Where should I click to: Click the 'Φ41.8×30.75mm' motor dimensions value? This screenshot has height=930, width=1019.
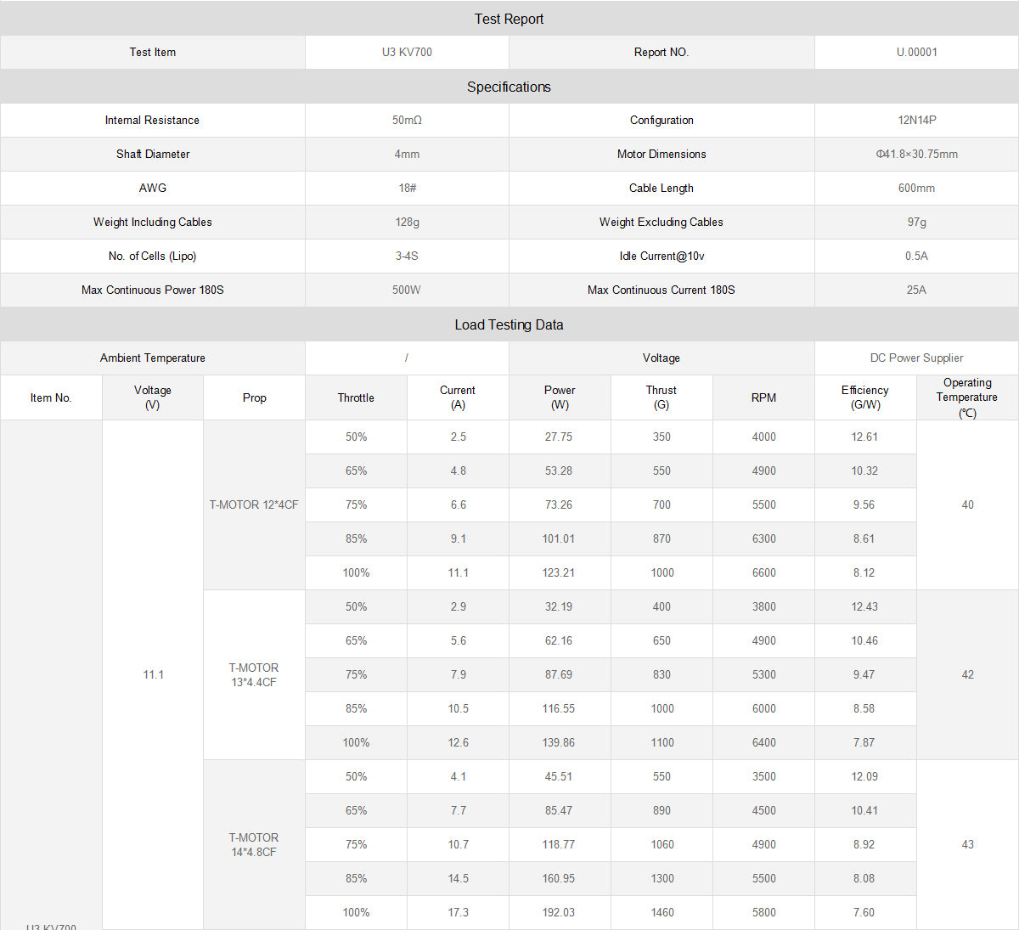[917, 154]
